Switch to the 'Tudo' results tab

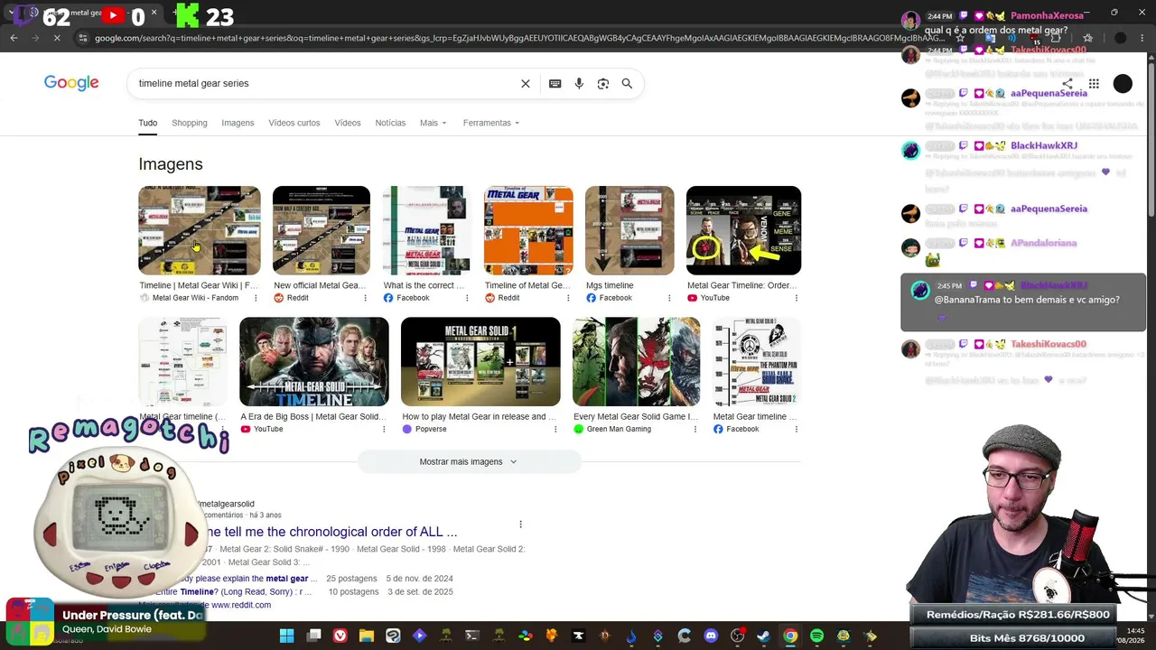(147, 123)
